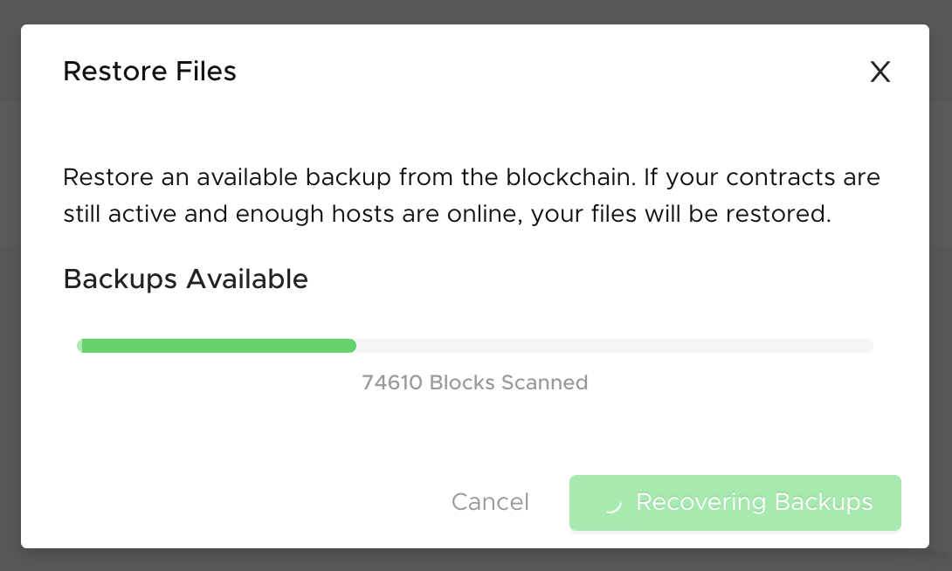Image resolution: width=952 pixels, height=571 pixels.
Task: Click the dimmed overlay above the dialog
Action: click(476, 11)
